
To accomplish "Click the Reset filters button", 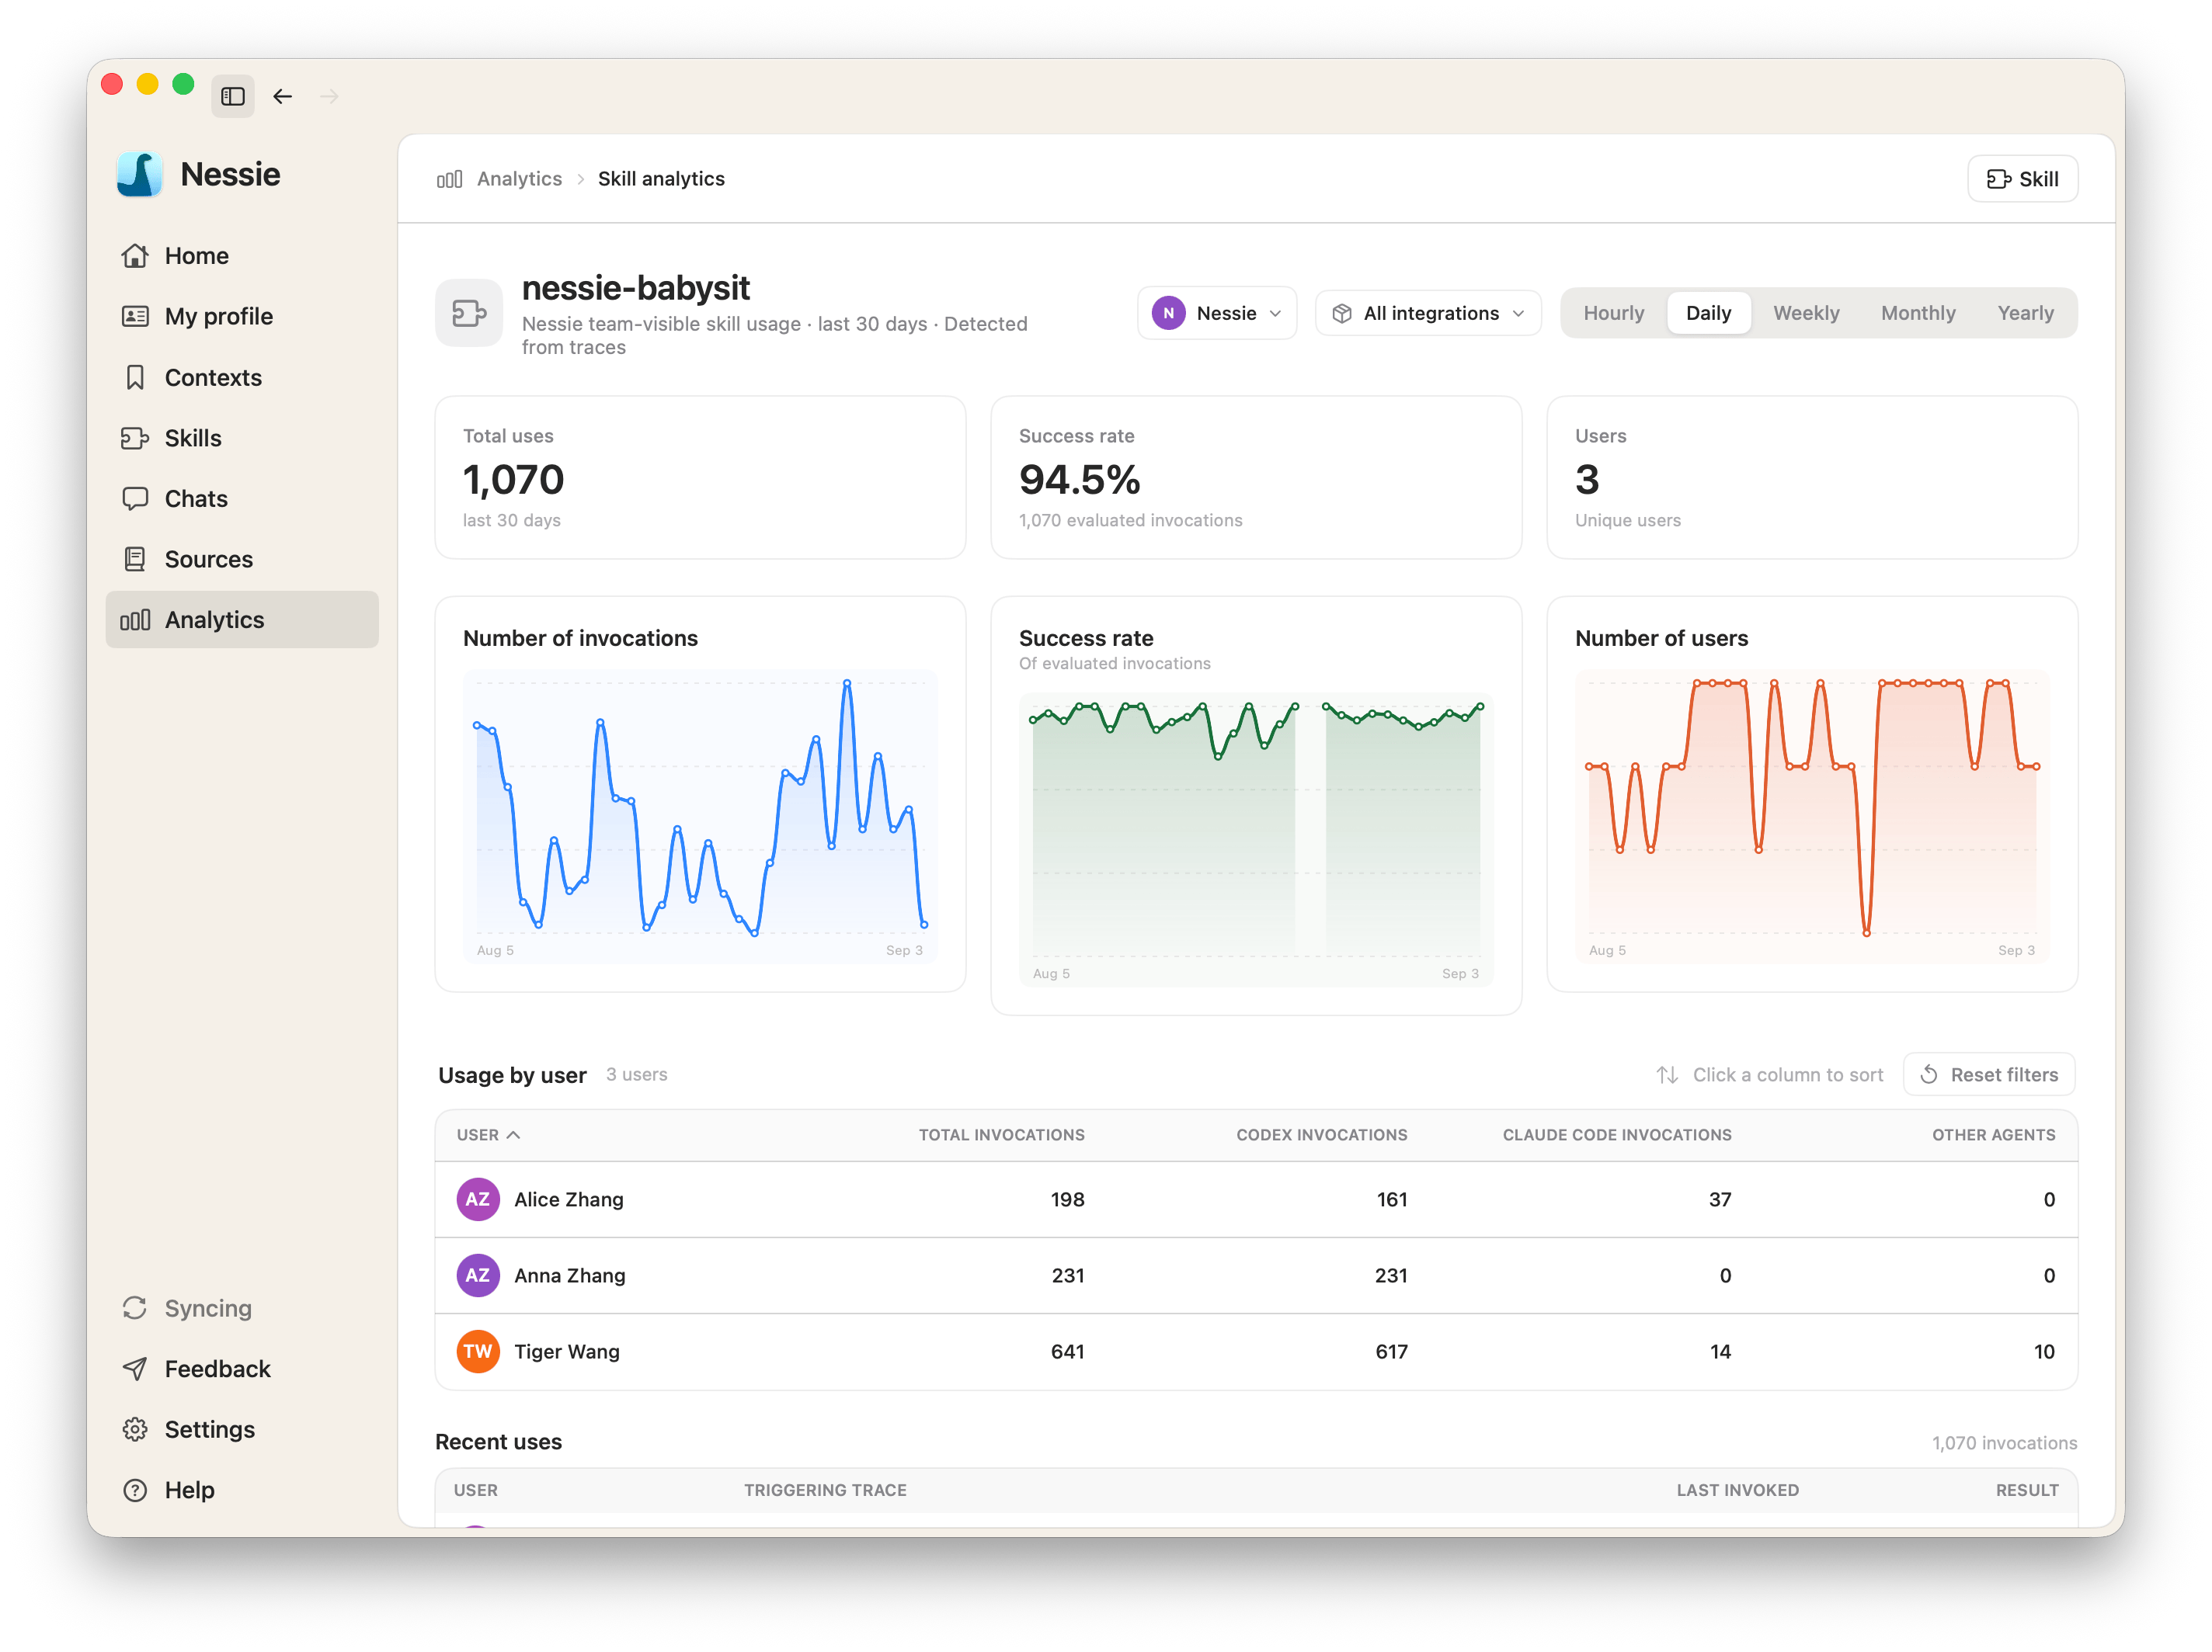I will 1988,1074.
